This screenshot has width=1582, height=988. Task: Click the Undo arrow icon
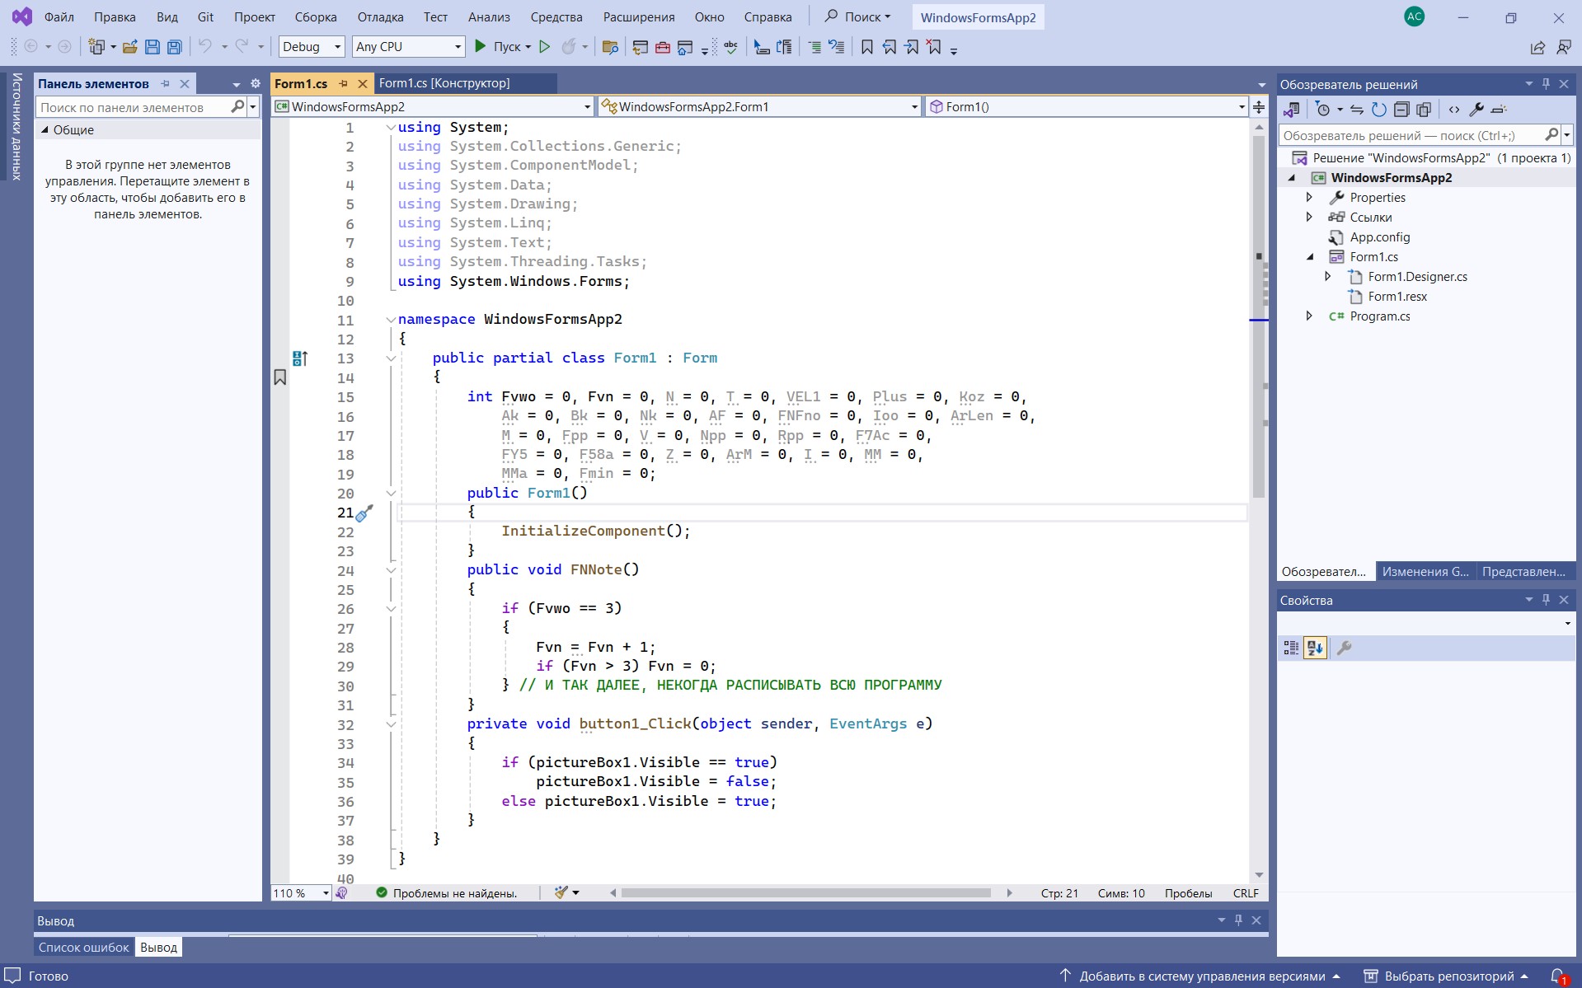pyautogui.click(x=205, y=47)
